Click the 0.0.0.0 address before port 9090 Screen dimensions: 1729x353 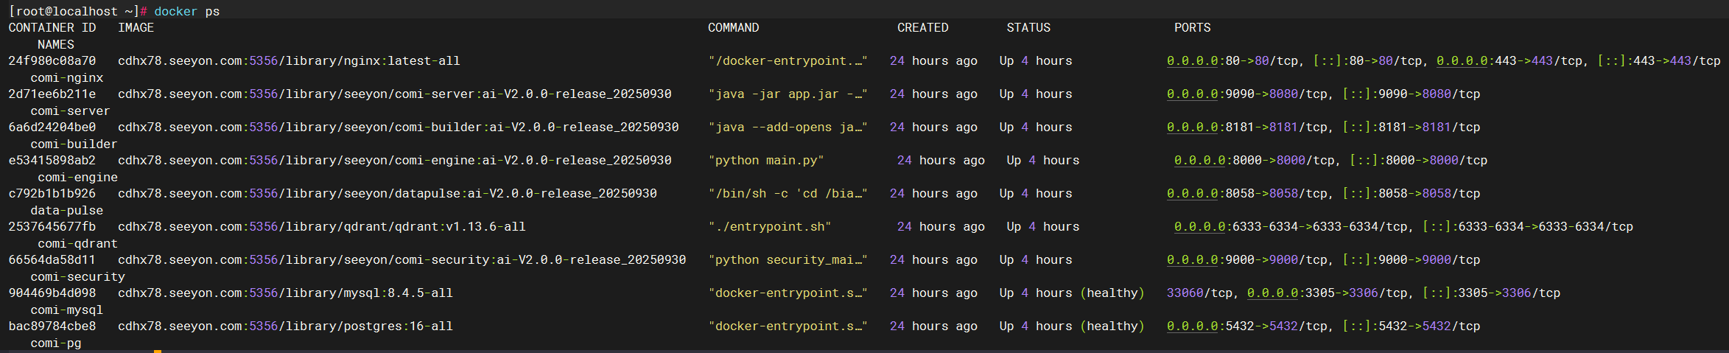tap(1192, 94)
